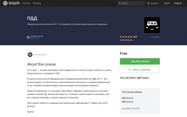
Task: Click the About this course heading
Action: coord(41,64)
